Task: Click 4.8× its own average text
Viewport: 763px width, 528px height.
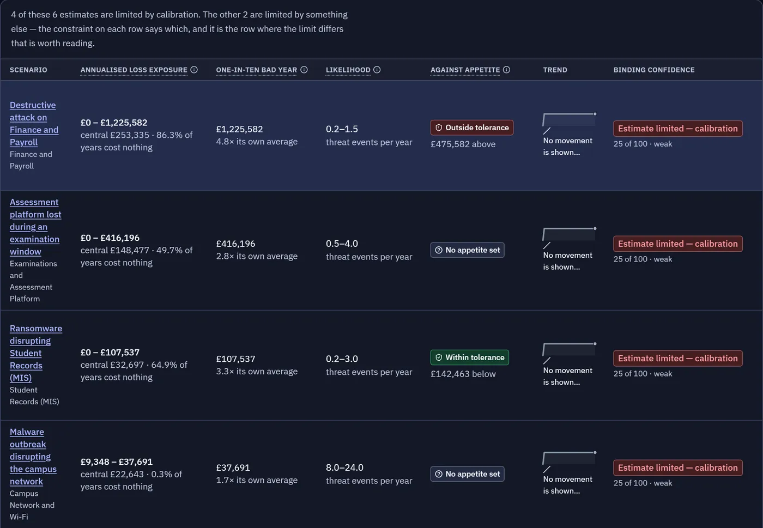Action: tap(257, 142)
